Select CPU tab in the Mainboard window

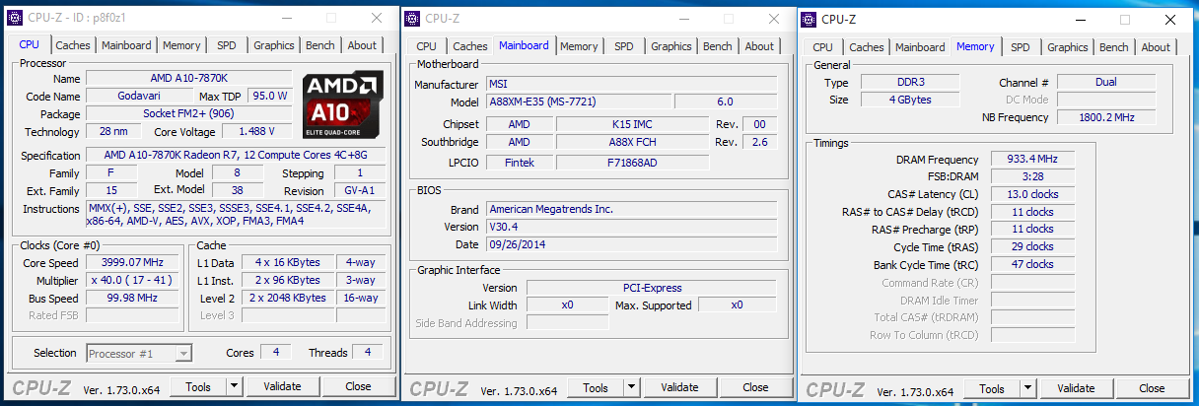[427, 46]
